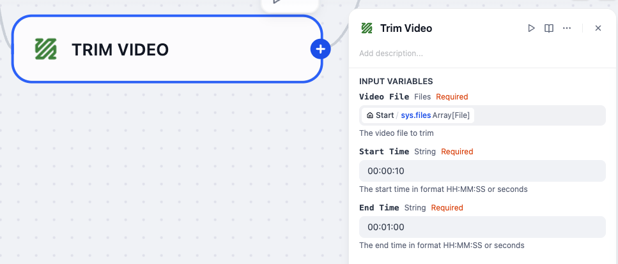Image resolution: width=618 pixels, height=264 pixels.
Task: Click the FFmpeg logo in panel header
Action: [x=367, y=28]
